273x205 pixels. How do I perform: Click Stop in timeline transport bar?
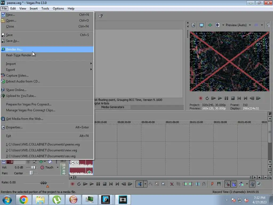point(105,184)
